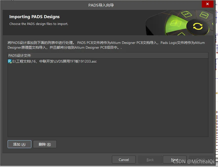Screen dimensions: 218x167
Task: Go to the Next wizard step
Action: [x=175, y=160]
